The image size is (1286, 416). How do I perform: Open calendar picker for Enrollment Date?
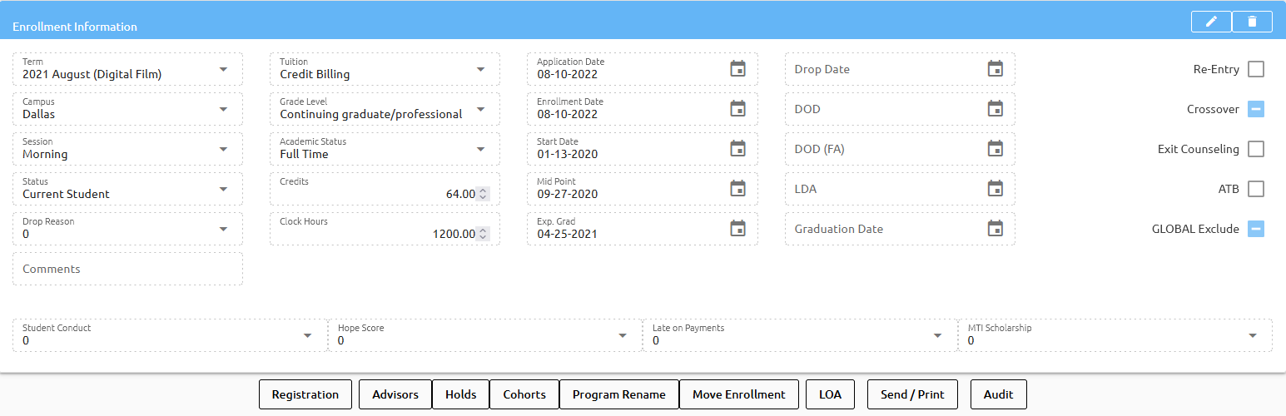click(737, 108)
